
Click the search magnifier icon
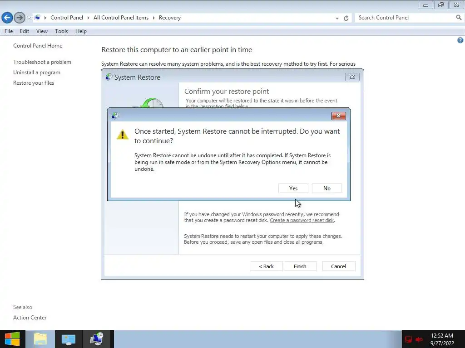(459, 18)
